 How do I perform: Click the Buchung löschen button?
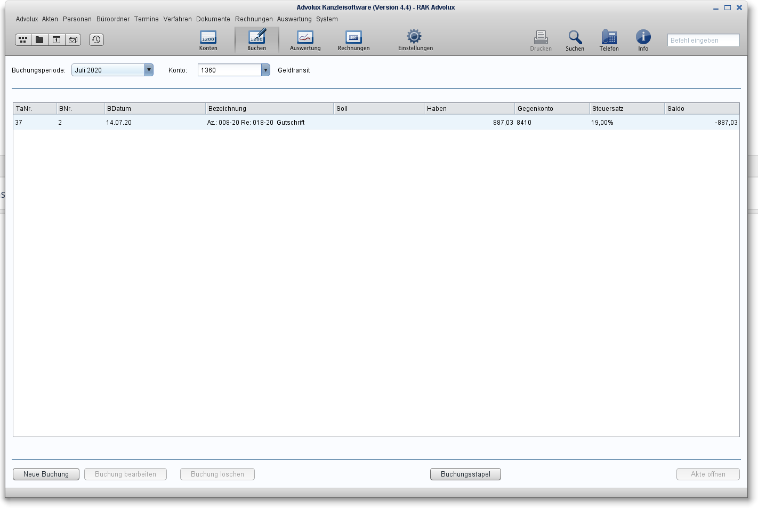pyautogui.click(x=217, y=474)
